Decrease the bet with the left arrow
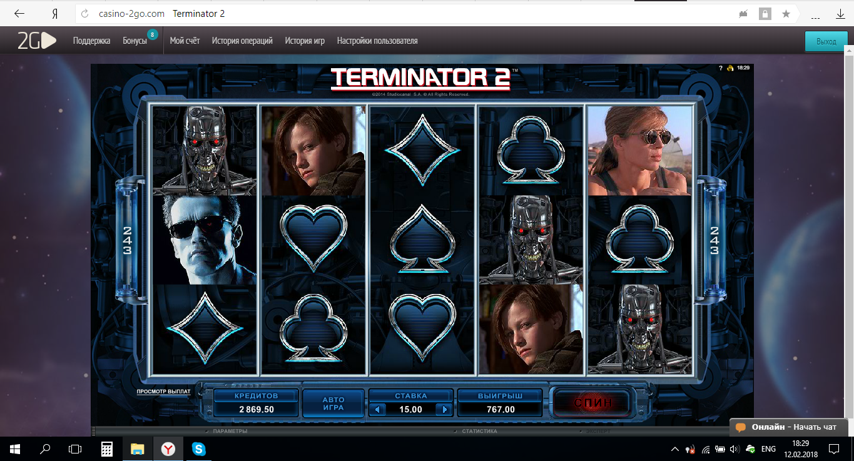Screen dimensions: 854x461 pyautogui.click(x=376, y=410)
